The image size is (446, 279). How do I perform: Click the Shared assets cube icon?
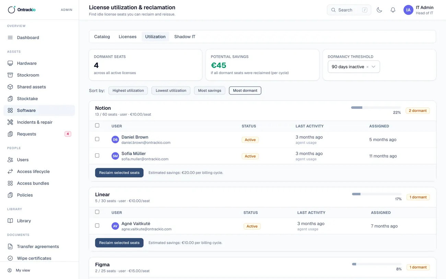click(10, 87)
